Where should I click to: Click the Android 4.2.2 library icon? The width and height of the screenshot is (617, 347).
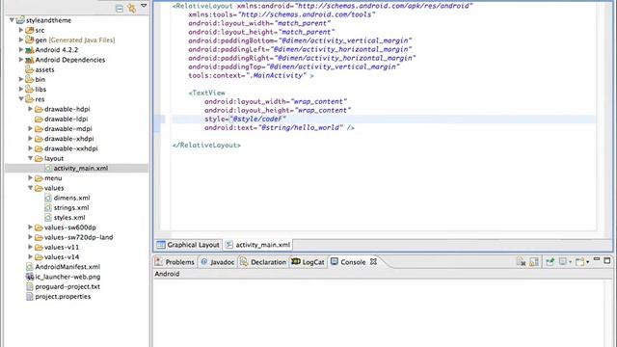coord(30,50)
